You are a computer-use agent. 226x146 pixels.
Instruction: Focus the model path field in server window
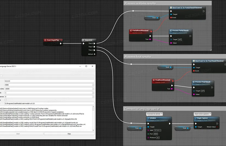point(49,103)
